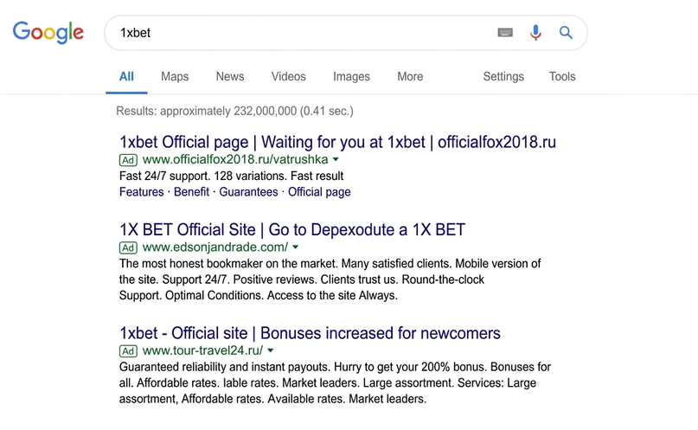Switch to the Images tab
The image size is (698, 430).
[x=351, y=76]
